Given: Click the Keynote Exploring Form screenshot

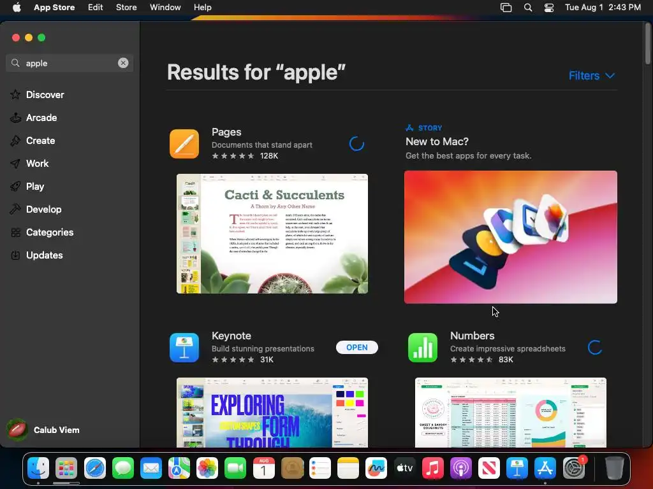Looking at the screenshot, I should [x=272, y=413].
